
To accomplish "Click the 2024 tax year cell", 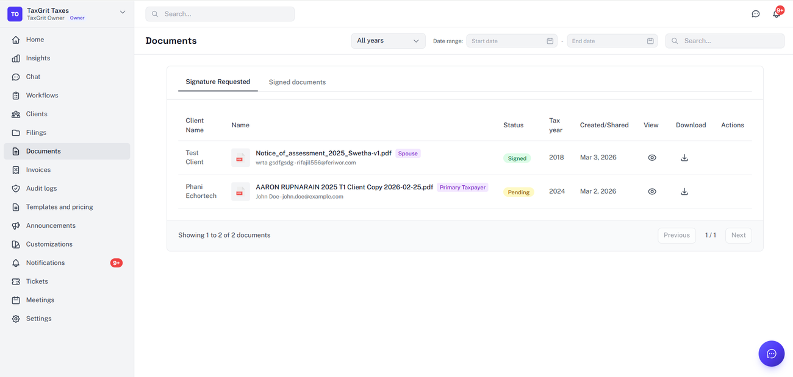I will 557,191.
